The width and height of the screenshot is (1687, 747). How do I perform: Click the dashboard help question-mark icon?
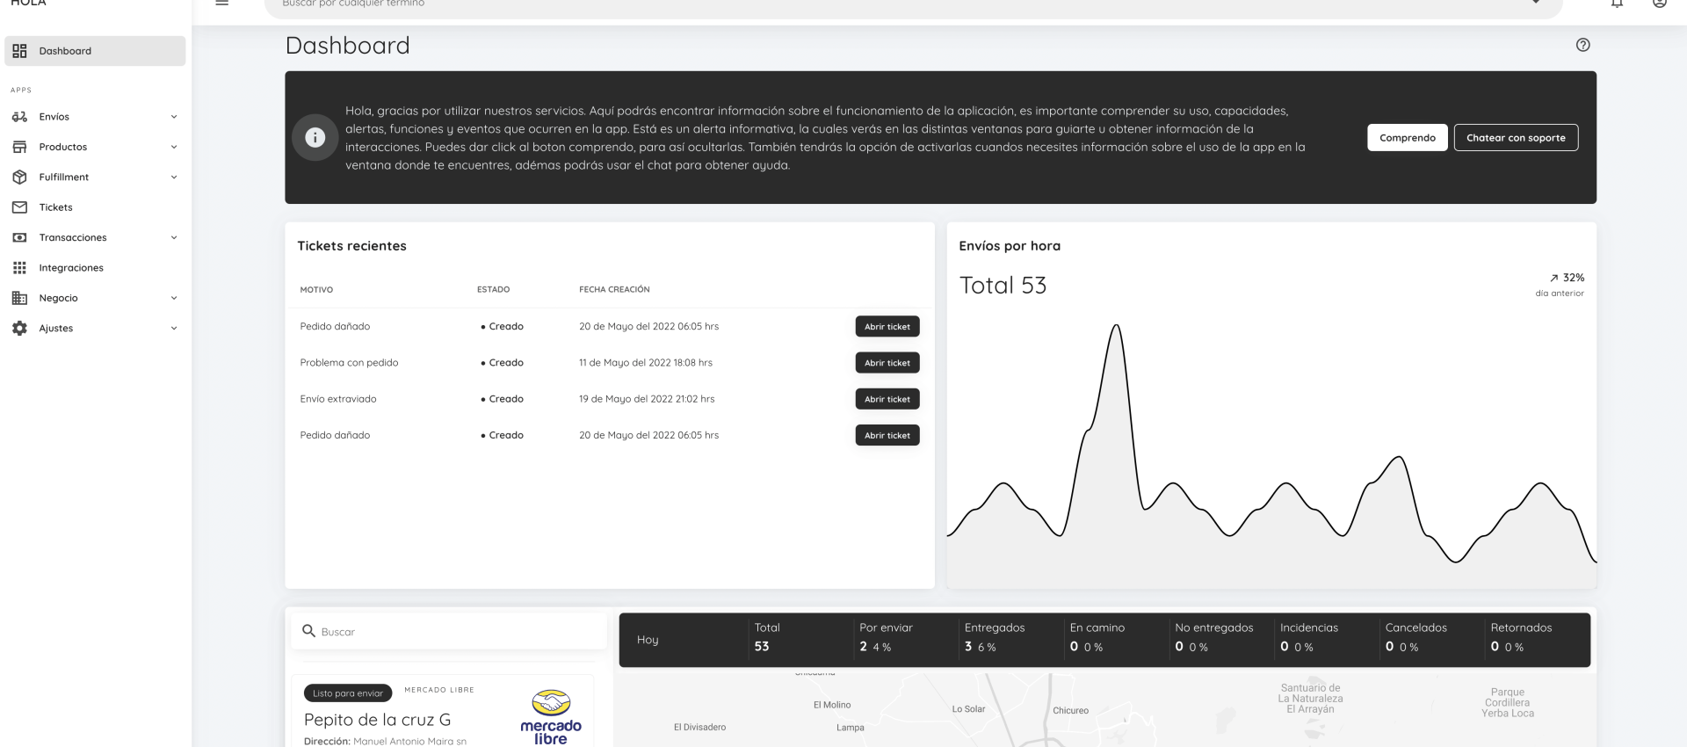coord(1582,45)
